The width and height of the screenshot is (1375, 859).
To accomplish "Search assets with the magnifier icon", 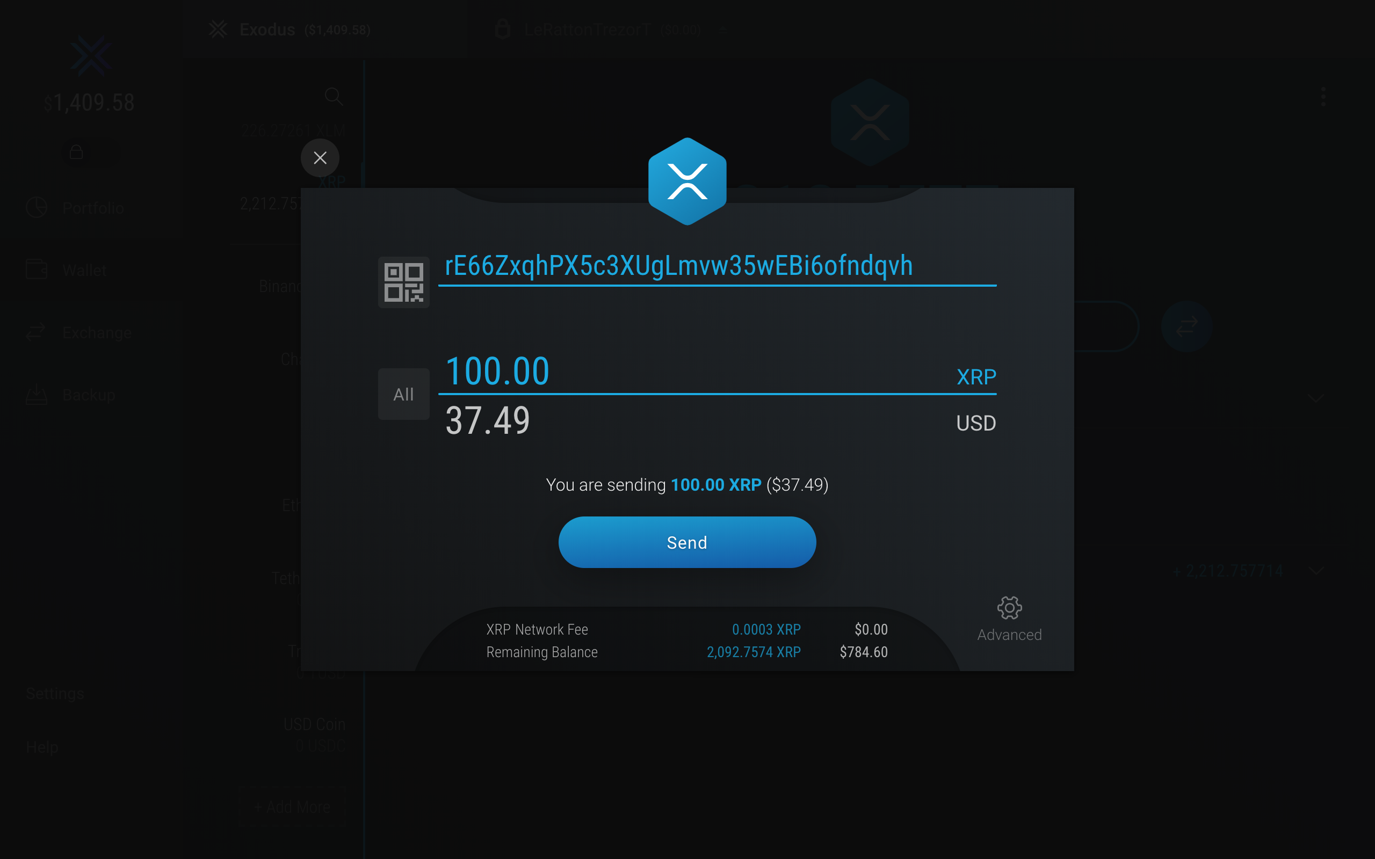I will pos(334,97).
